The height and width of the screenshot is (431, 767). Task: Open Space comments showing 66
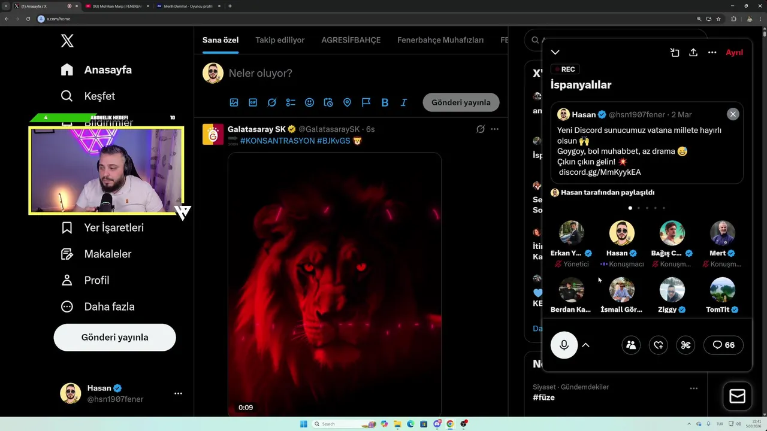point(723,345)
